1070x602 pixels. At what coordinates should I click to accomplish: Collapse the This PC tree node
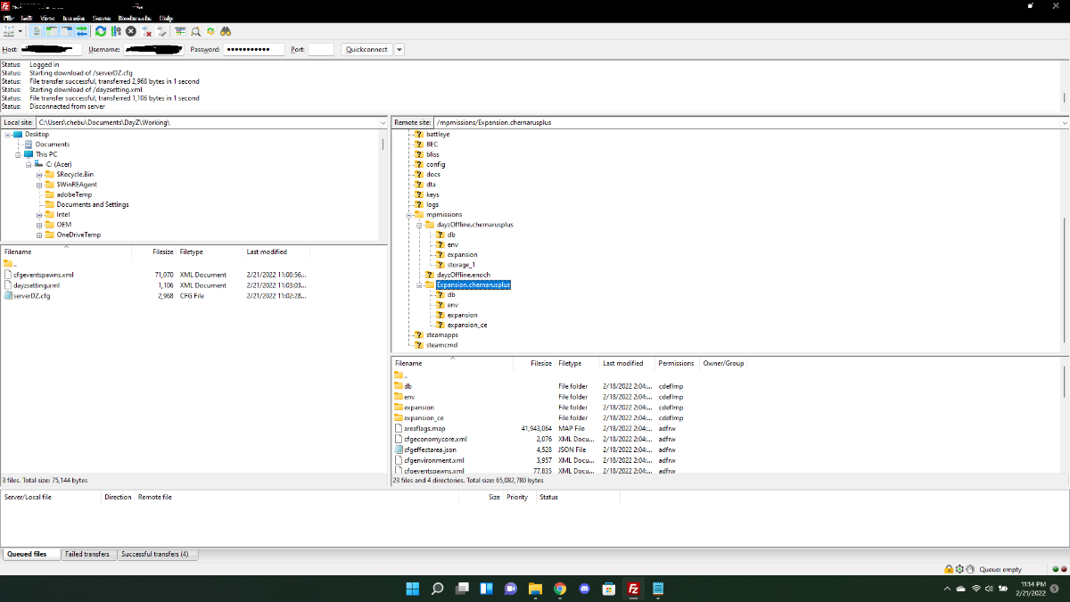18,154
